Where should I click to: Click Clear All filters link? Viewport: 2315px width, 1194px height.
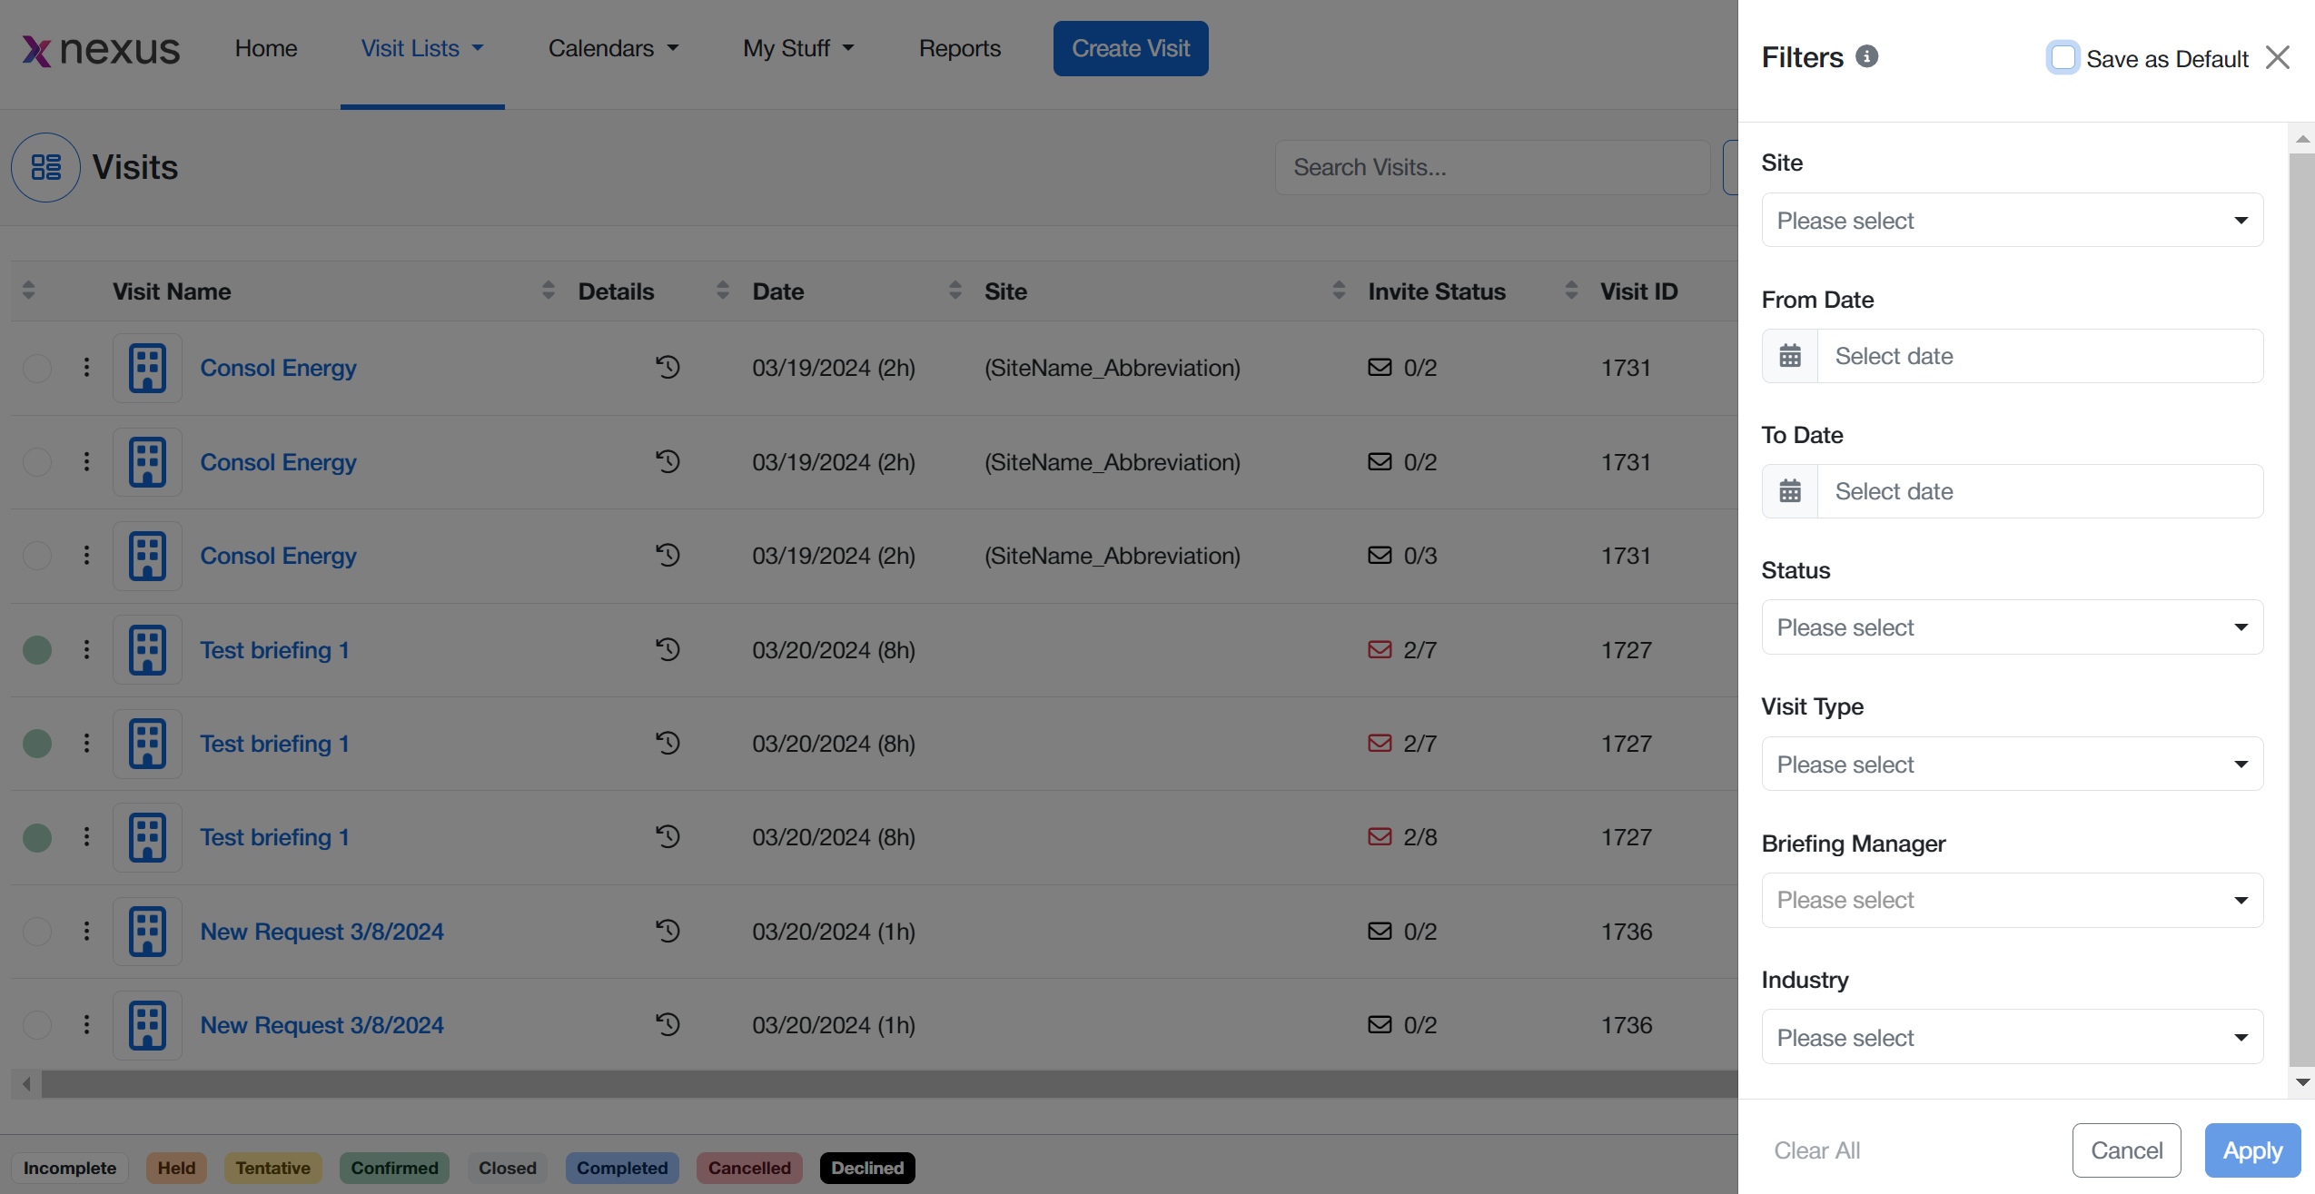click(1816, 1150)
